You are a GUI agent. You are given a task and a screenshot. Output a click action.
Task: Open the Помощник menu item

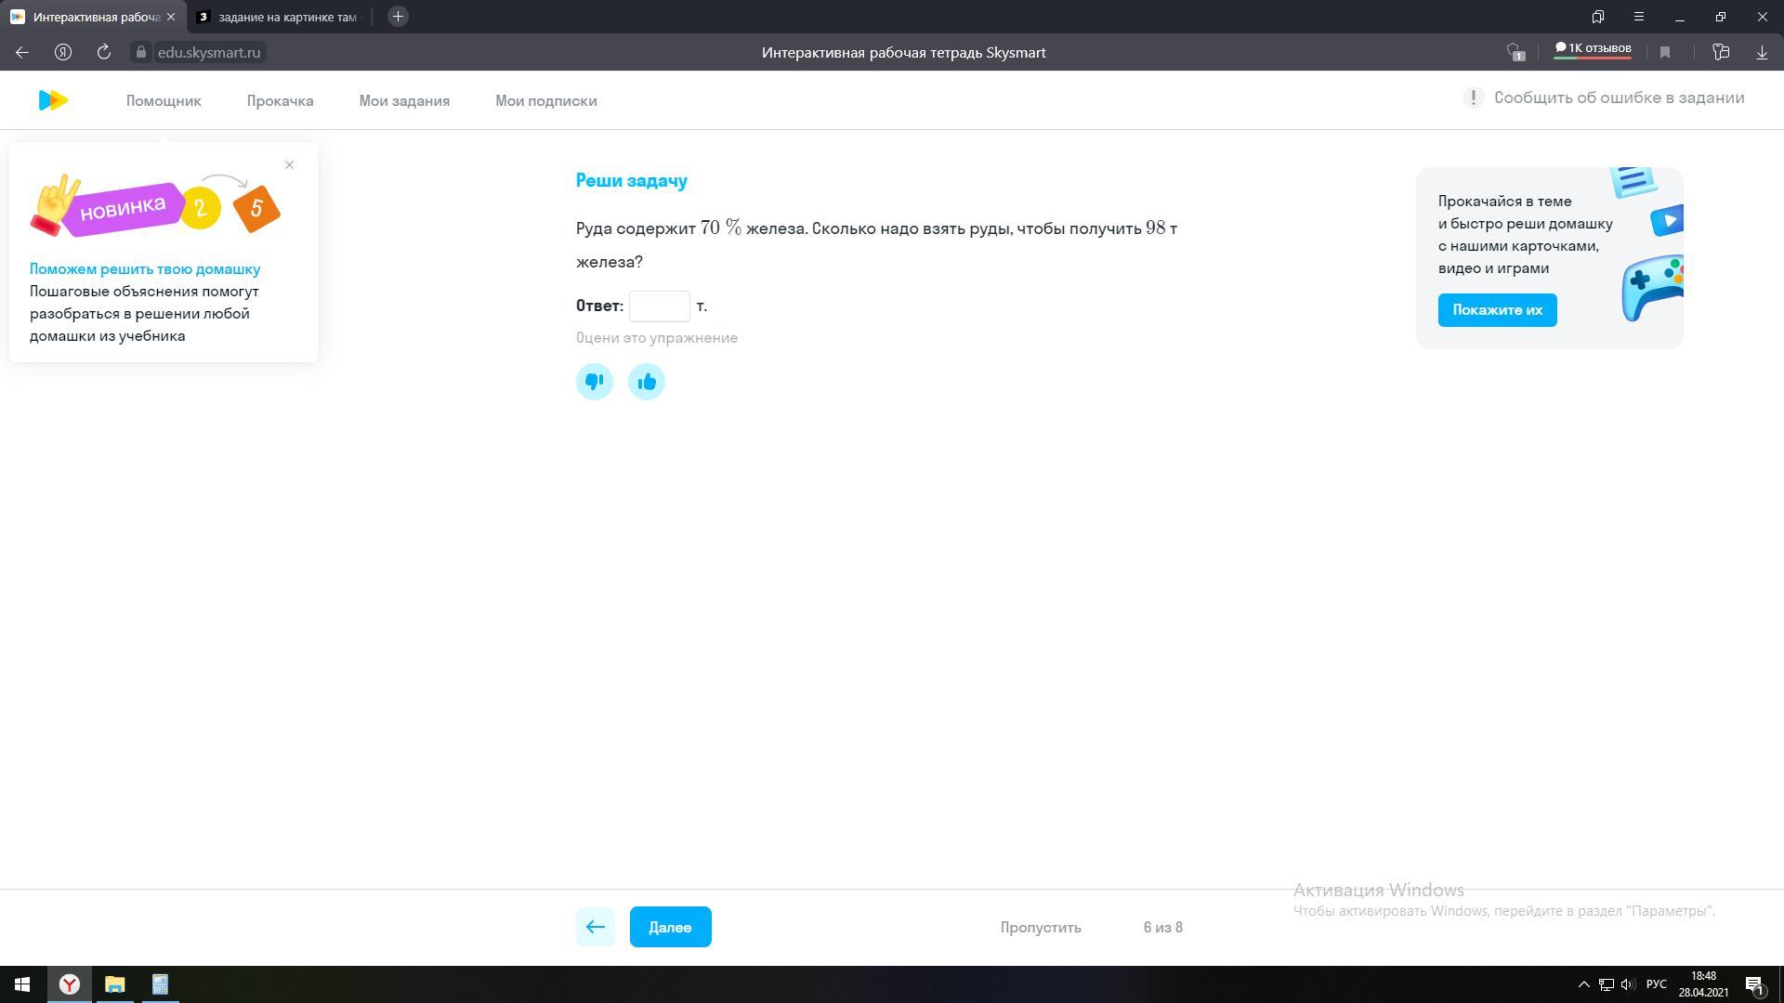164,101
